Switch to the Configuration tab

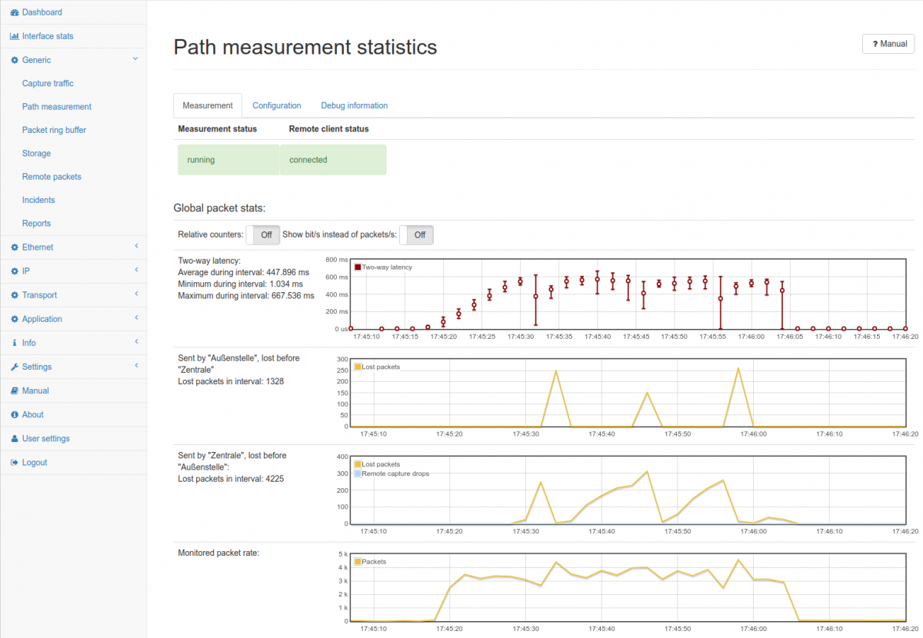[x=277, y=105]
